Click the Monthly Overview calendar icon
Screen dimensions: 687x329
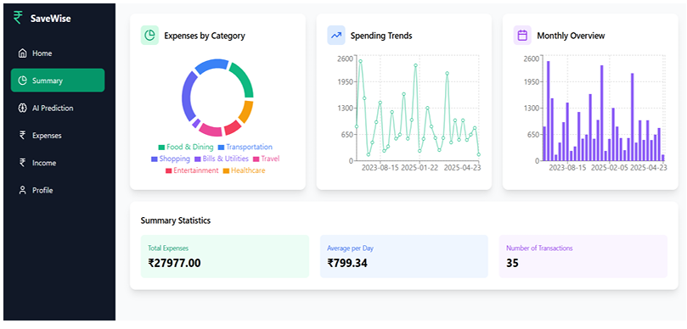coord(522,36)
